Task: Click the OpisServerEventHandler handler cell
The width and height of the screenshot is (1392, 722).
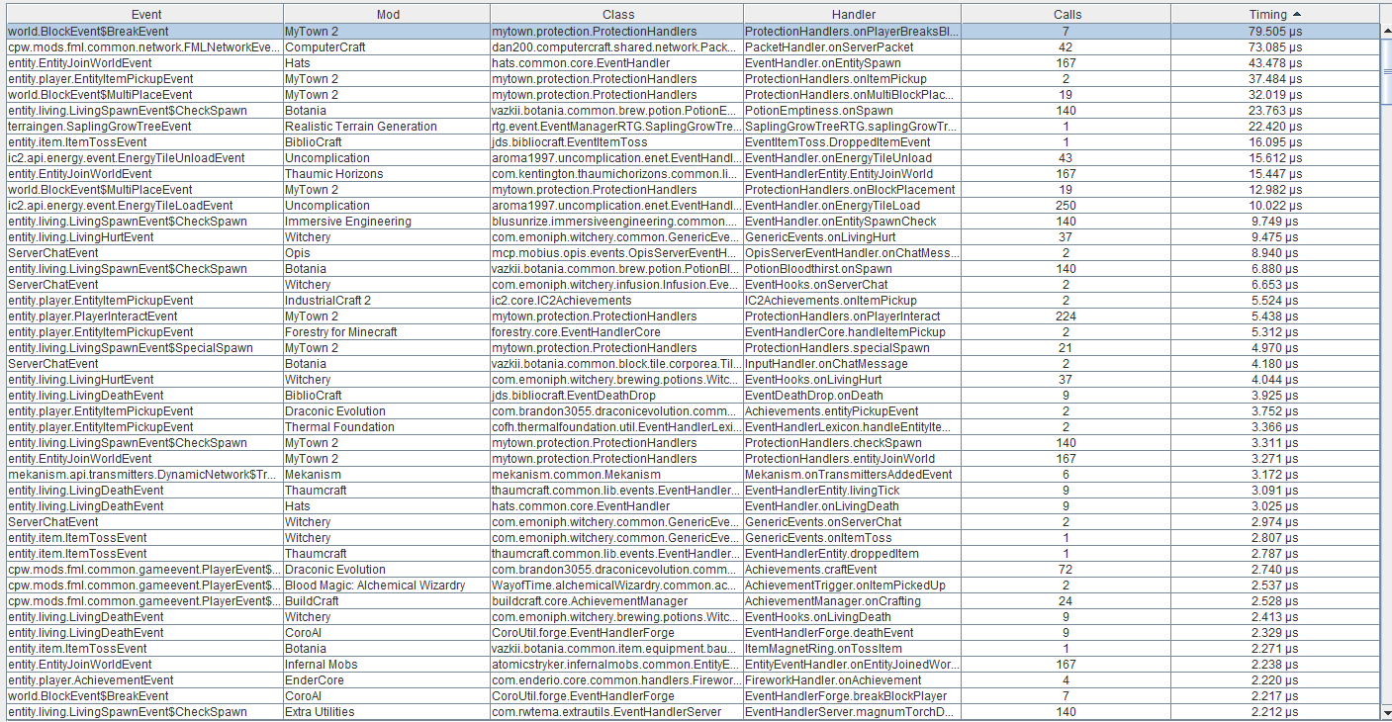Action: click(x=852, y=253)
